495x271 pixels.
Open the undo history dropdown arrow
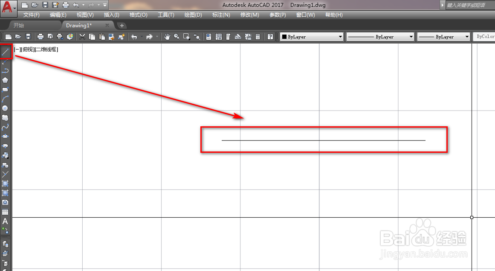pyautogui.click(x=142, y=37)
